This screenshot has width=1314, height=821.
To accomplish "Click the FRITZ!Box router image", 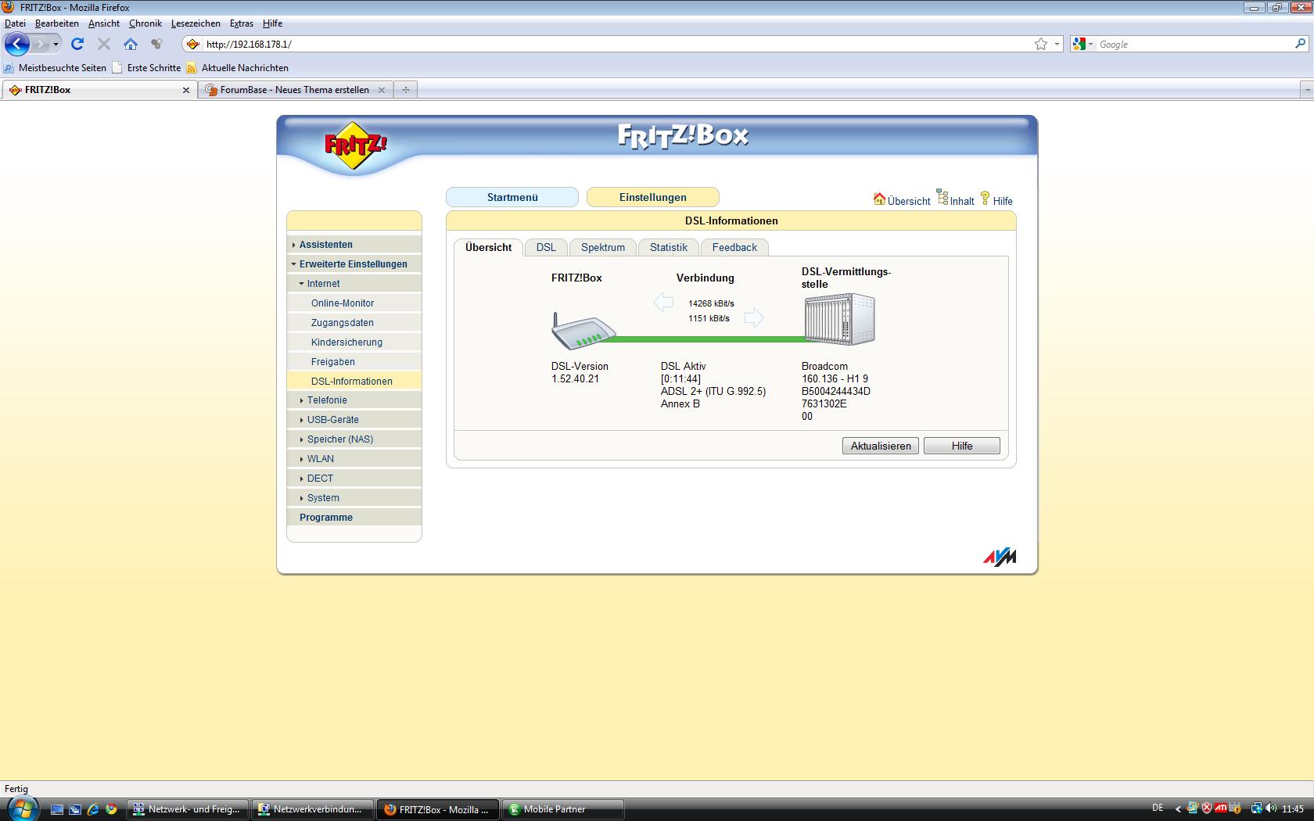I will (x=583, y=332).
